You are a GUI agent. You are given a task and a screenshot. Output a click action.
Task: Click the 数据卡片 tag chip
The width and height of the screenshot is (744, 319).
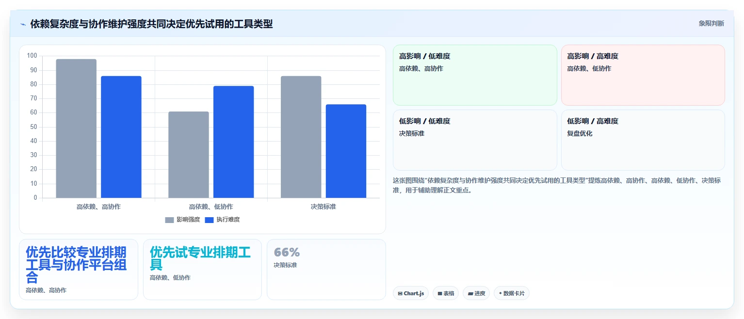[512, 293]
